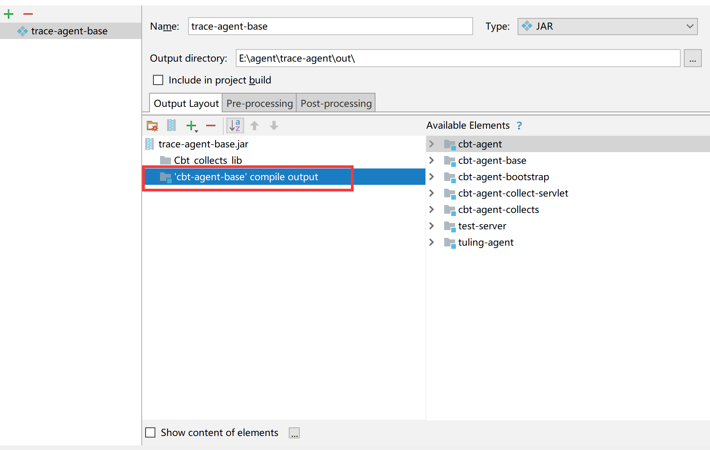Click test-server module folder icon

point(450,226)
